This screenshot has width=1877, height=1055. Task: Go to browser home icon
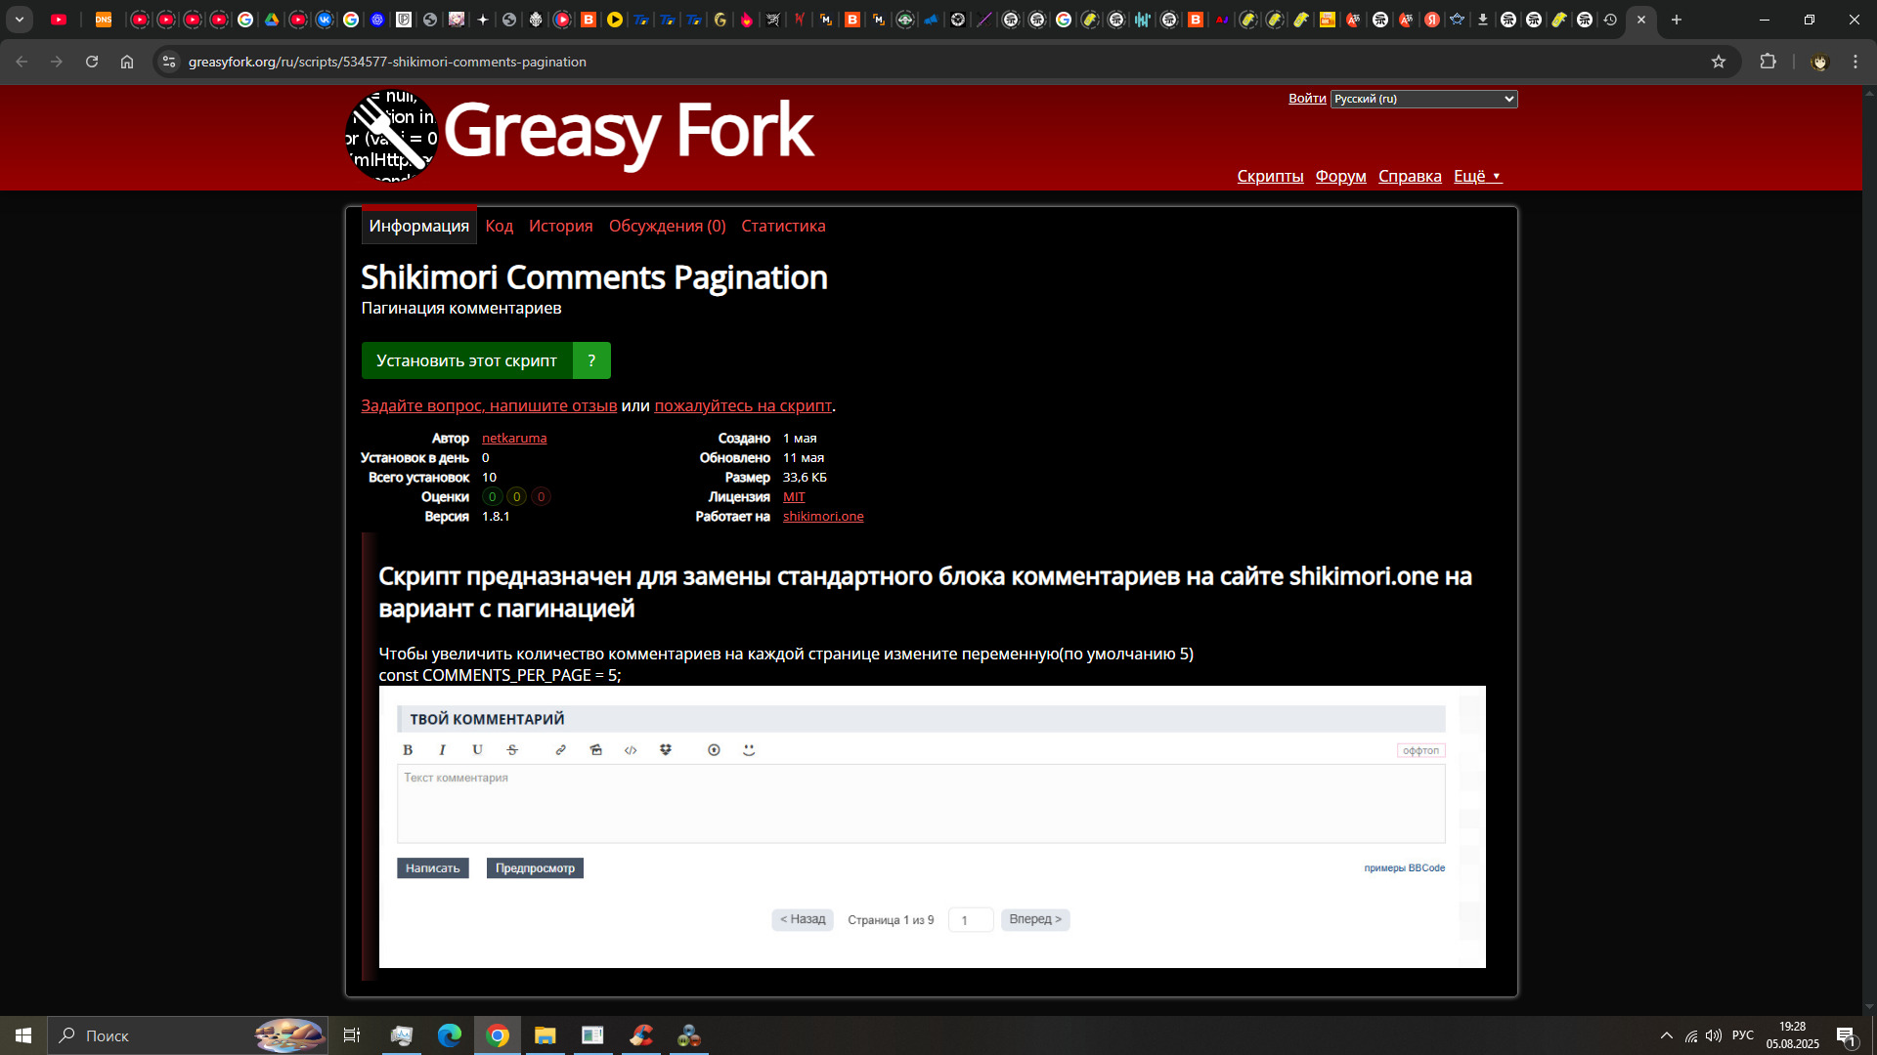tap(127, 62)
